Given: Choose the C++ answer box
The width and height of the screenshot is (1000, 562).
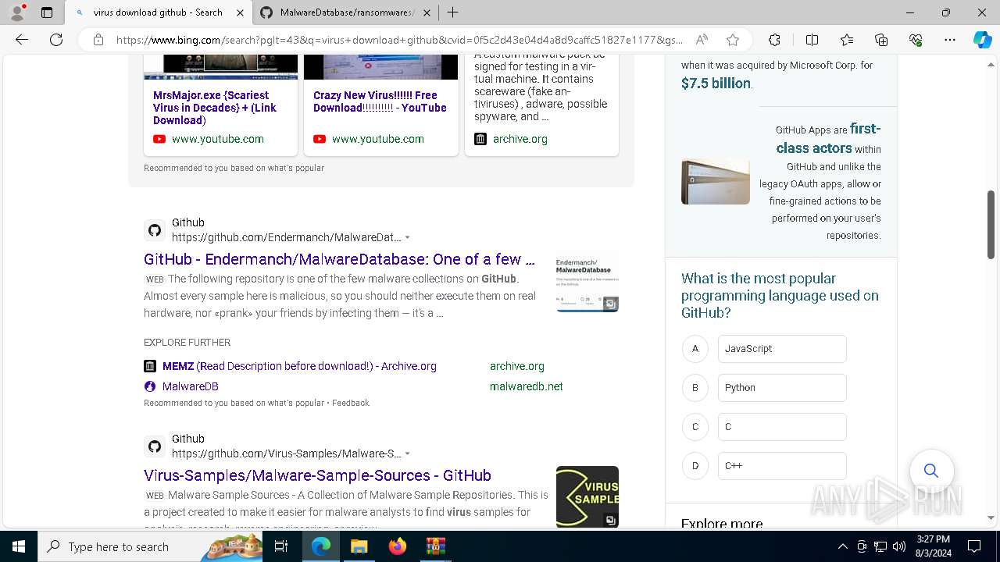Looking at the screenshot, I should [782, 466].
